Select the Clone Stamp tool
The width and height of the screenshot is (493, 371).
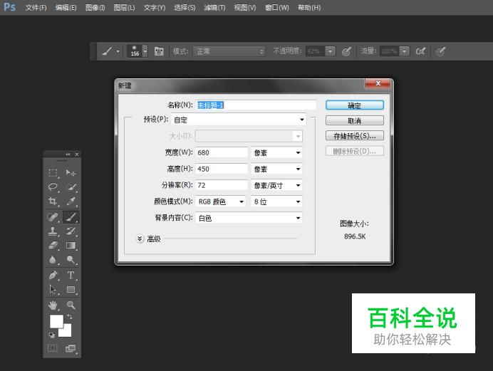click(53, 231)
